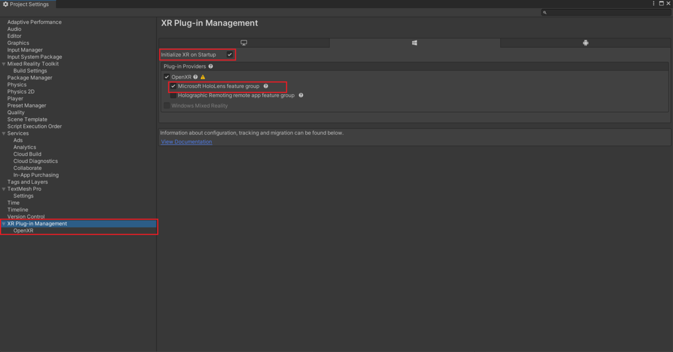This screenshot has width=673, height=352.
Task: Click the TextMesh Pro category label
Action: [24, 189]
